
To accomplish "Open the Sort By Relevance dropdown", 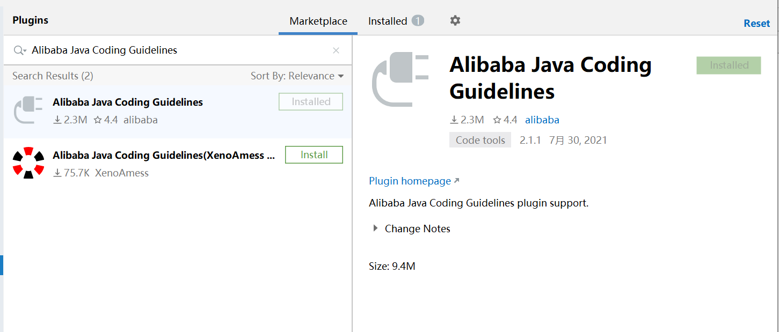I will click(297, 76).
